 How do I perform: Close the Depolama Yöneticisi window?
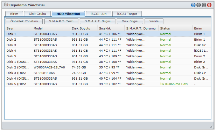coord(209,5)
